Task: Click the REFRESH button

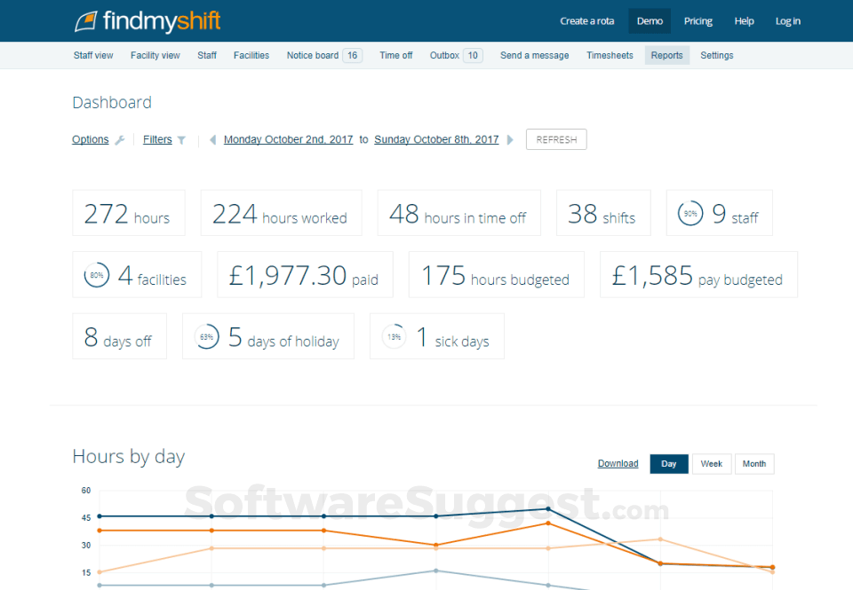Action: pos(555,139)
